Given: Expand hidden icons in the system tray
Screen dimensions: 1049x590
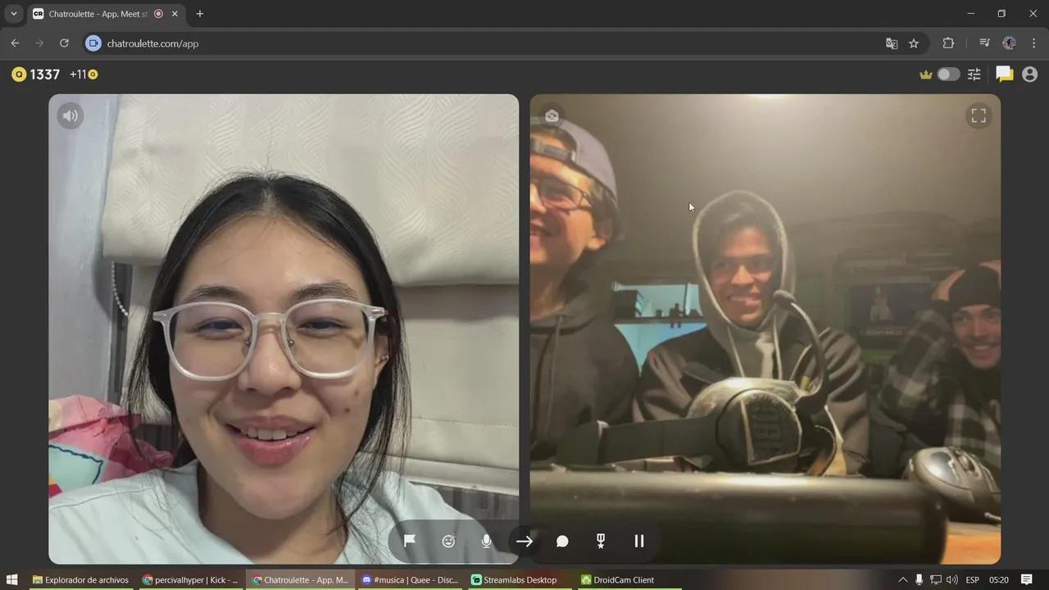Looking at the screenshot, I should click(x=902, y=579).
